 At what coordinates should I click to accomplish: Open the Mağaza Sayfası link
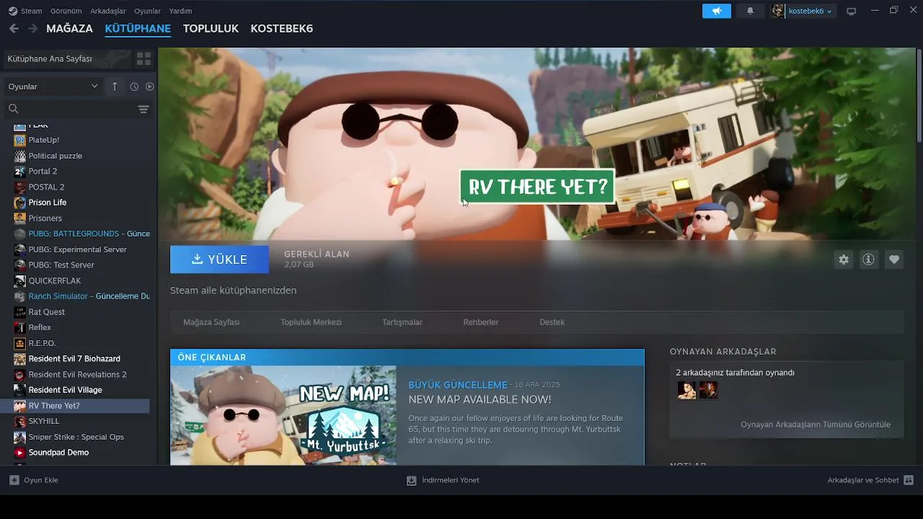coord(211,322)
